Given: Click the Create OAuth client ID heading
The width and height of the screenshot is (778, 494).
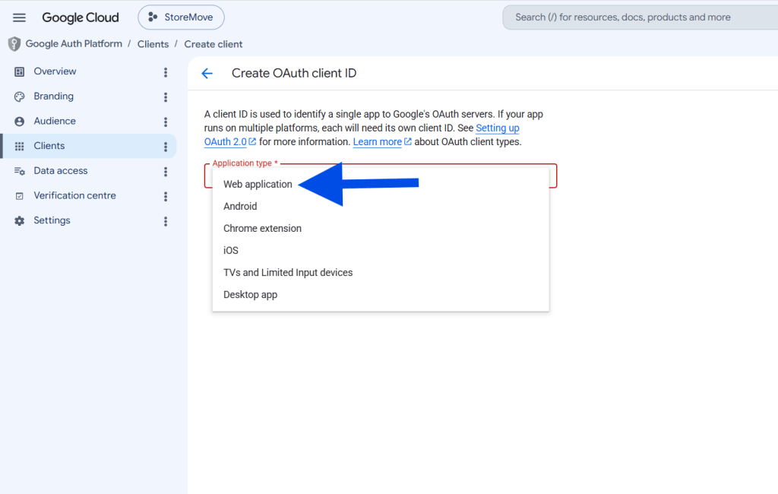Looking at the screenshot, I should [294, 74].
